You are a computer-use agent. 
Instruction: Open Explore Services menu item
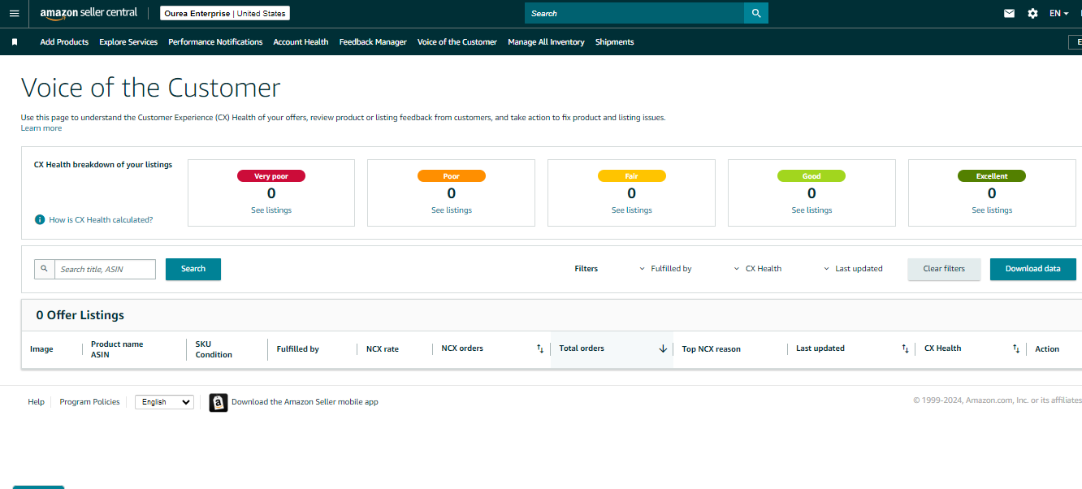click(128, 42)
